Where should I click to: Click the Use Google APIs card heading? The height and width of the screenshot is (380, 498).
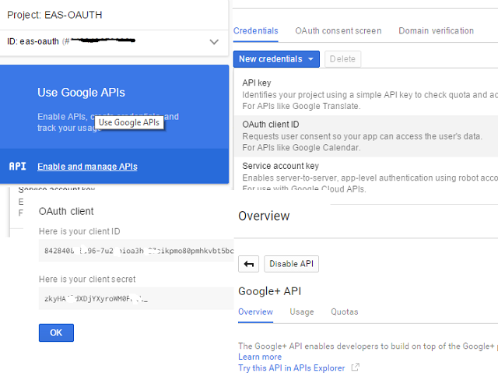pyautogui.click(x=81, y=93)
